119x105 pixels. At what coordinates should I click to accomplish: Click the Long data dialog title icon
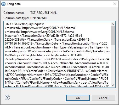click(3, 4)
